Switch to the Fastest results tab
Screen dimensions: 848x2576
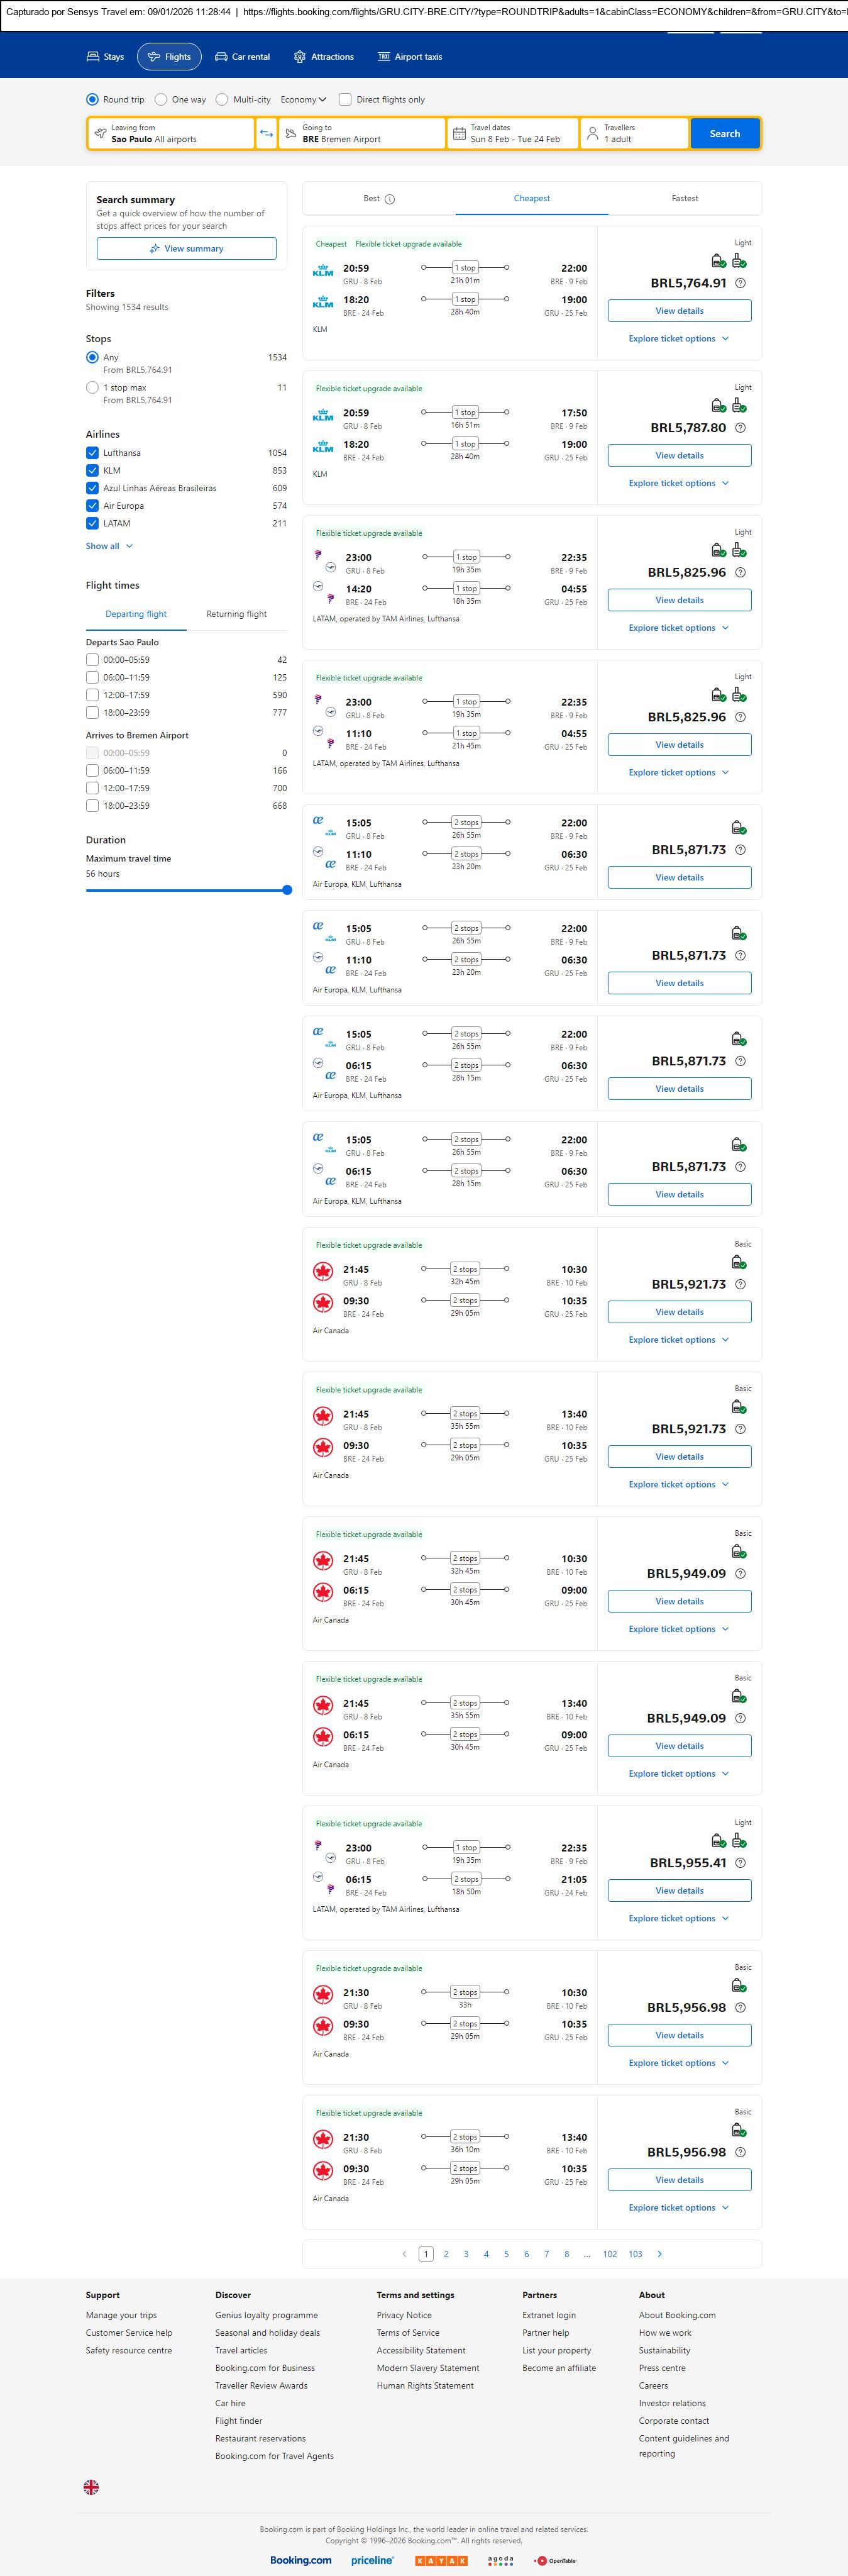pos(684,198)
